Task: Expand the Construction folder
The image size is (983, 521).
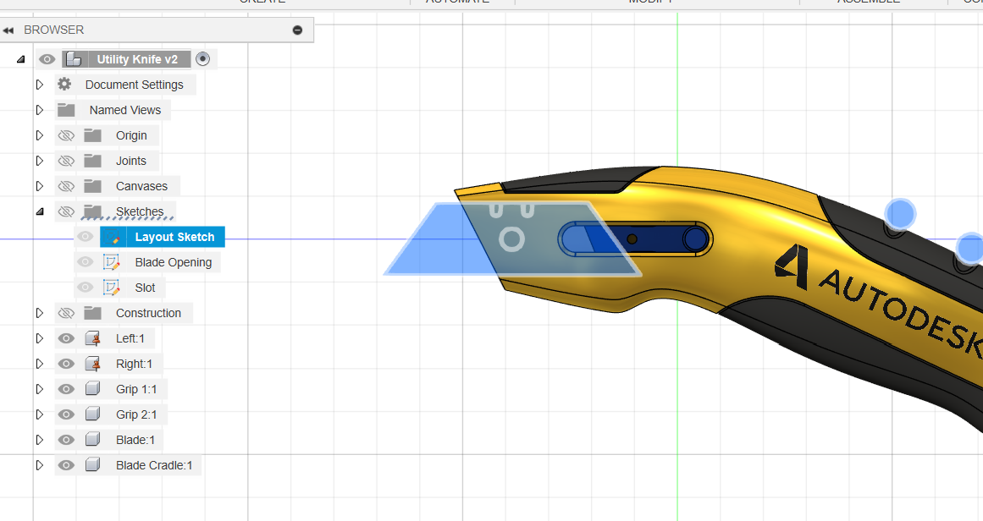Action: 40,313
